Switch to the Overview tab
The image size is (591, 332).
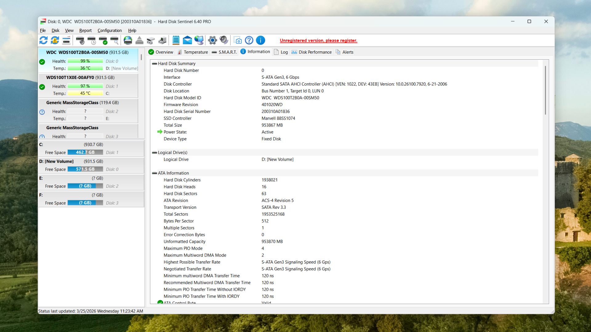click(x=161, y=52)
